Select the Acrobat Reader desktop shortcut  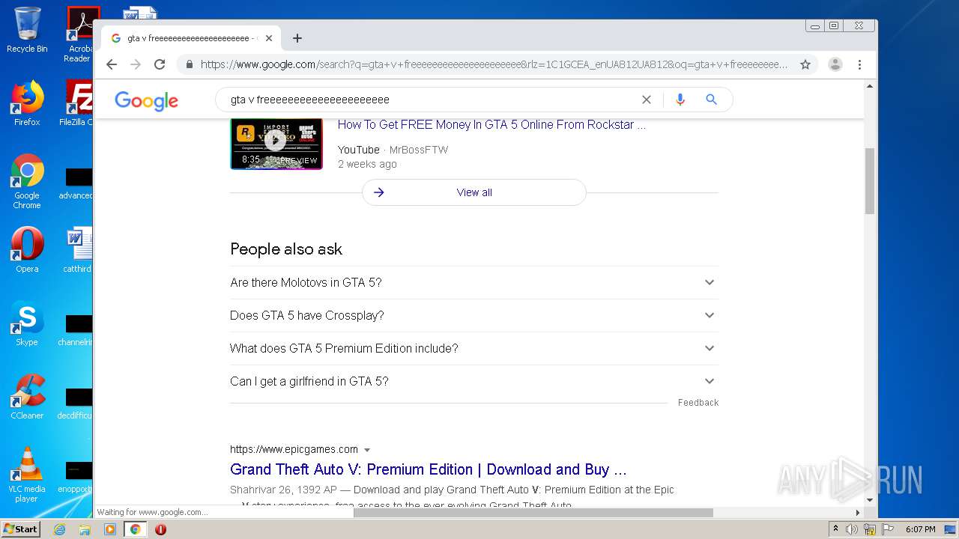click(79, 34)
